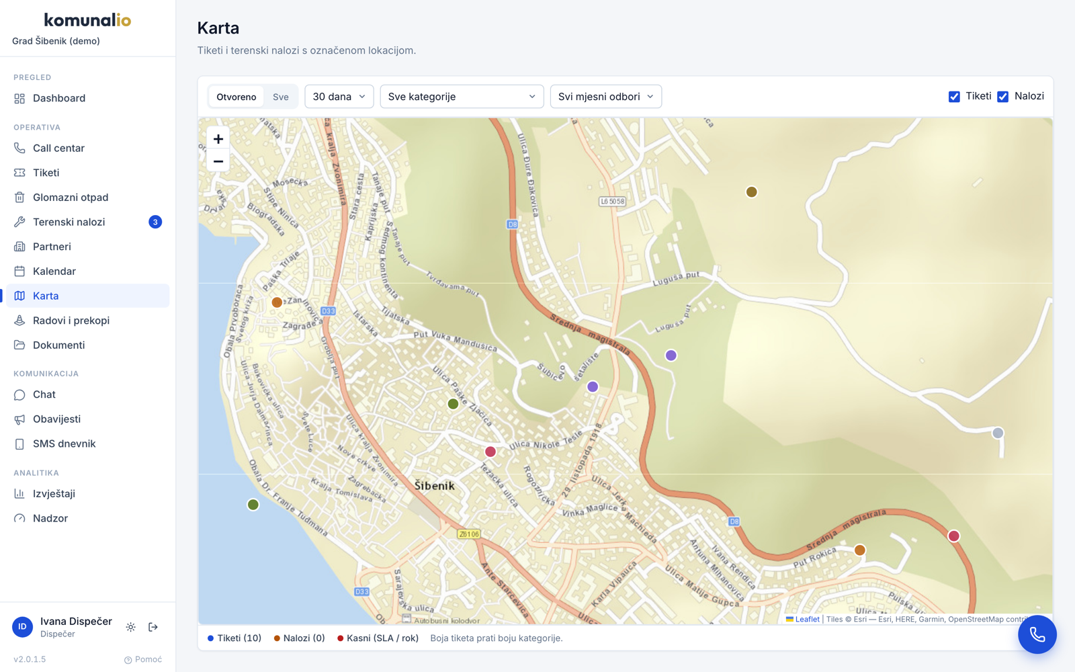The height and width of the screenshot is (672, 1075).
Task: Zoom in on the map
Action: pos(218,139)
